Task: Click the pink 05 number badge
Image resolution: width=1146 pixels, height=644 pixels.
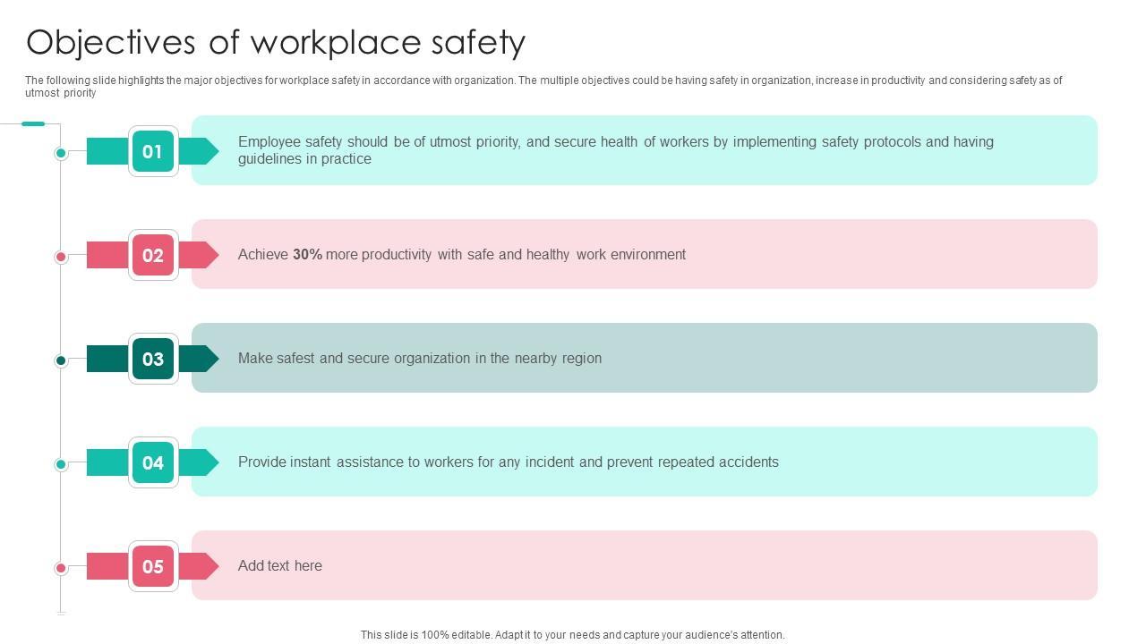Action: [x=153, y=566]
